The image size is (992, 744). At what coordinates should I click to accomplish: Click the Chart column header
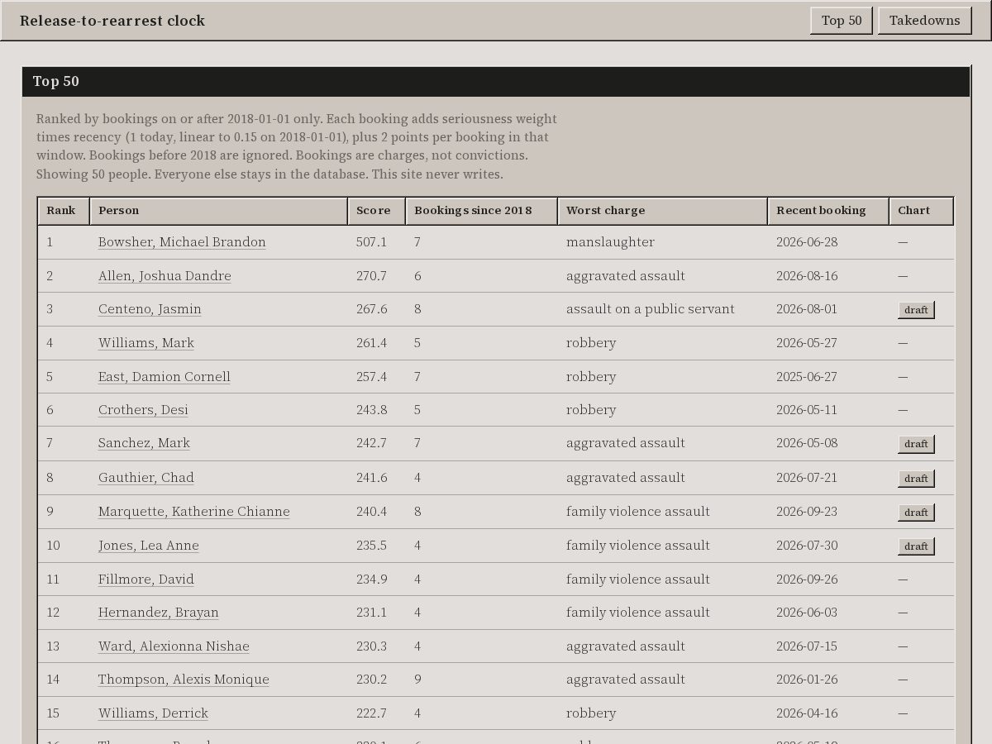pyautogui.click(x=922, y=211)
